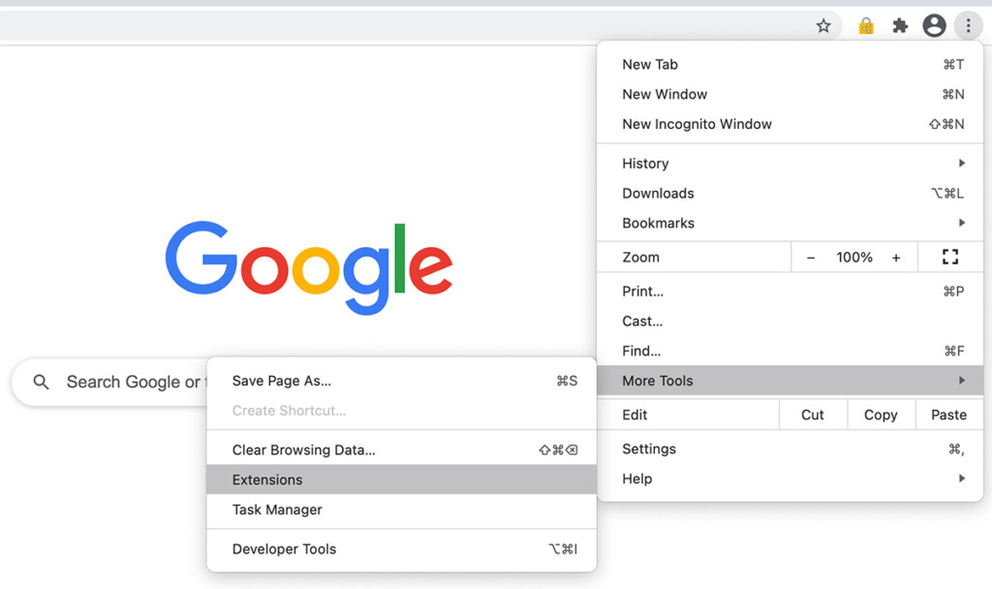Screen dimensions: 992x589
Task: Decrease zoom with the minus button
Action: click(x=811, y=258)
